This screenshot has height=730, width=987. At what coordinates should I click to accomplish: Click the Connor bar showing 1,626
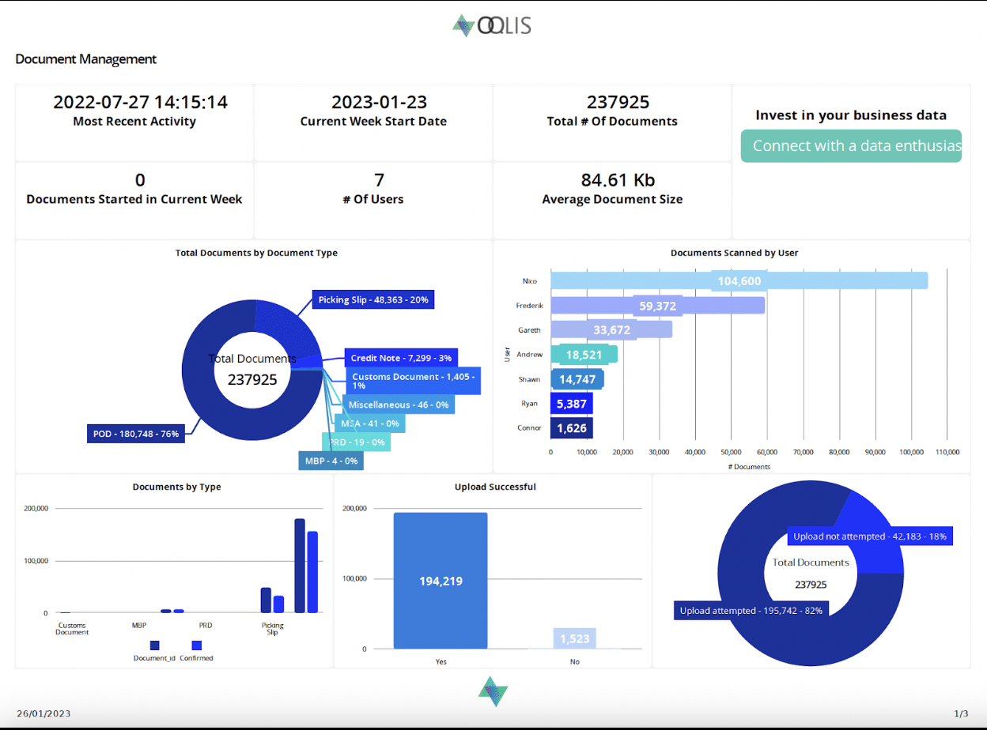click(572, 428)
